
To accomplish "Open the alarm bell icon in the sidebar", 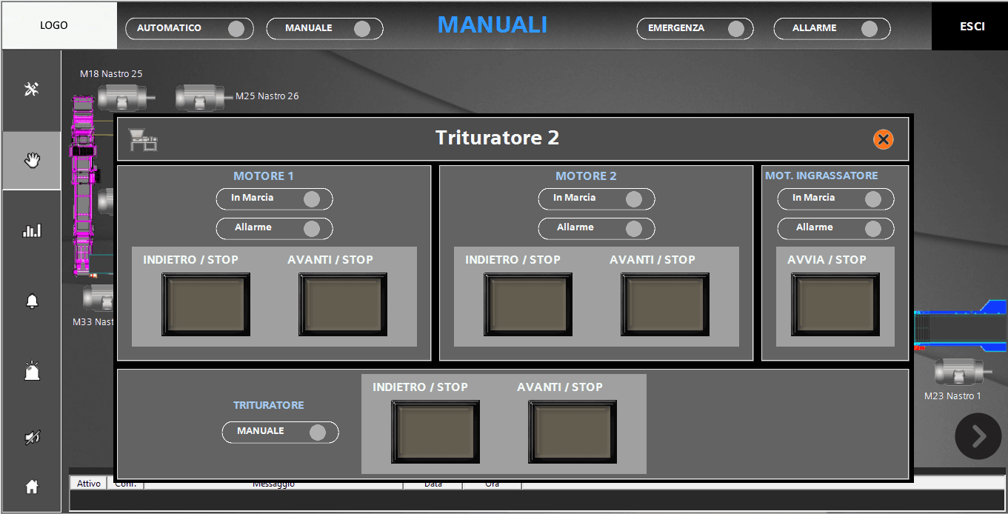I will pyautogui.click(x=31, y=301).
